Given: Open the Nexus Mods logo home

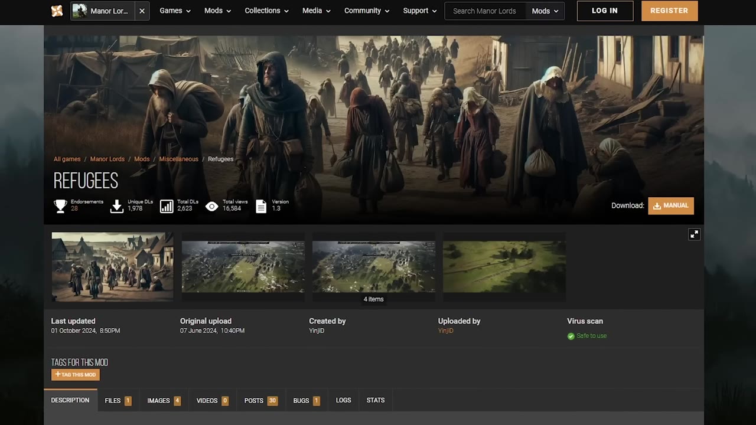Looking at the screenshot, I should tap(57, 11).
